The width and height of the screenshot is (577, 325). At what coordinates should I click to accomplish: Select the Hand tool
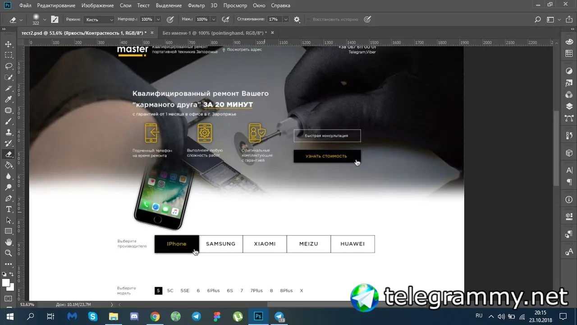(9, 242)
